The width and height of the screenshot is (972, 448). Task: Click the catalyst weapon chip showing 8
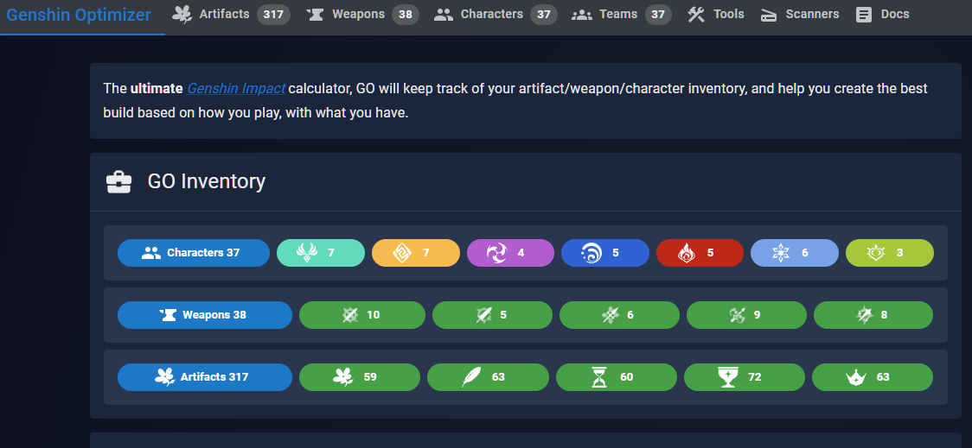tap(873, 315)
